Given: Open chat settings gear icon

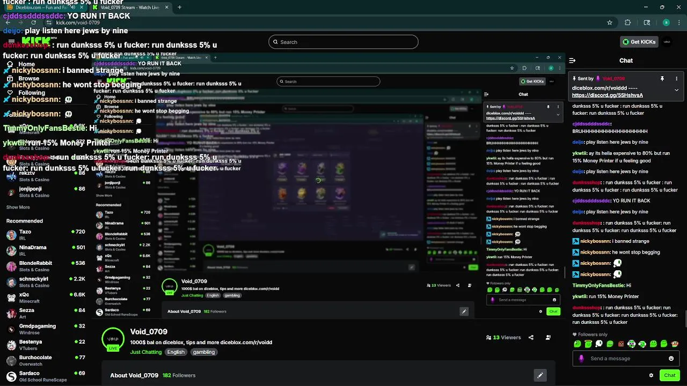Looking at the screenshot, I should coord(651,375).
